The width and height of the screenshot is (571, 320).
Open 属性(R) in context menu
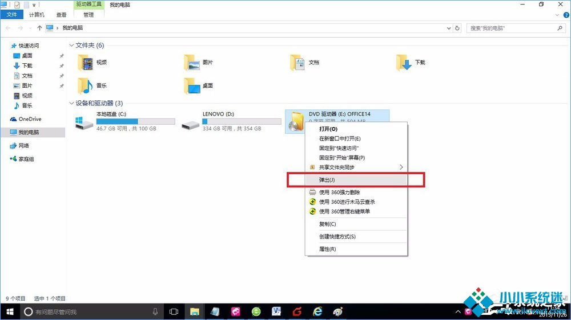click(356, 249)
